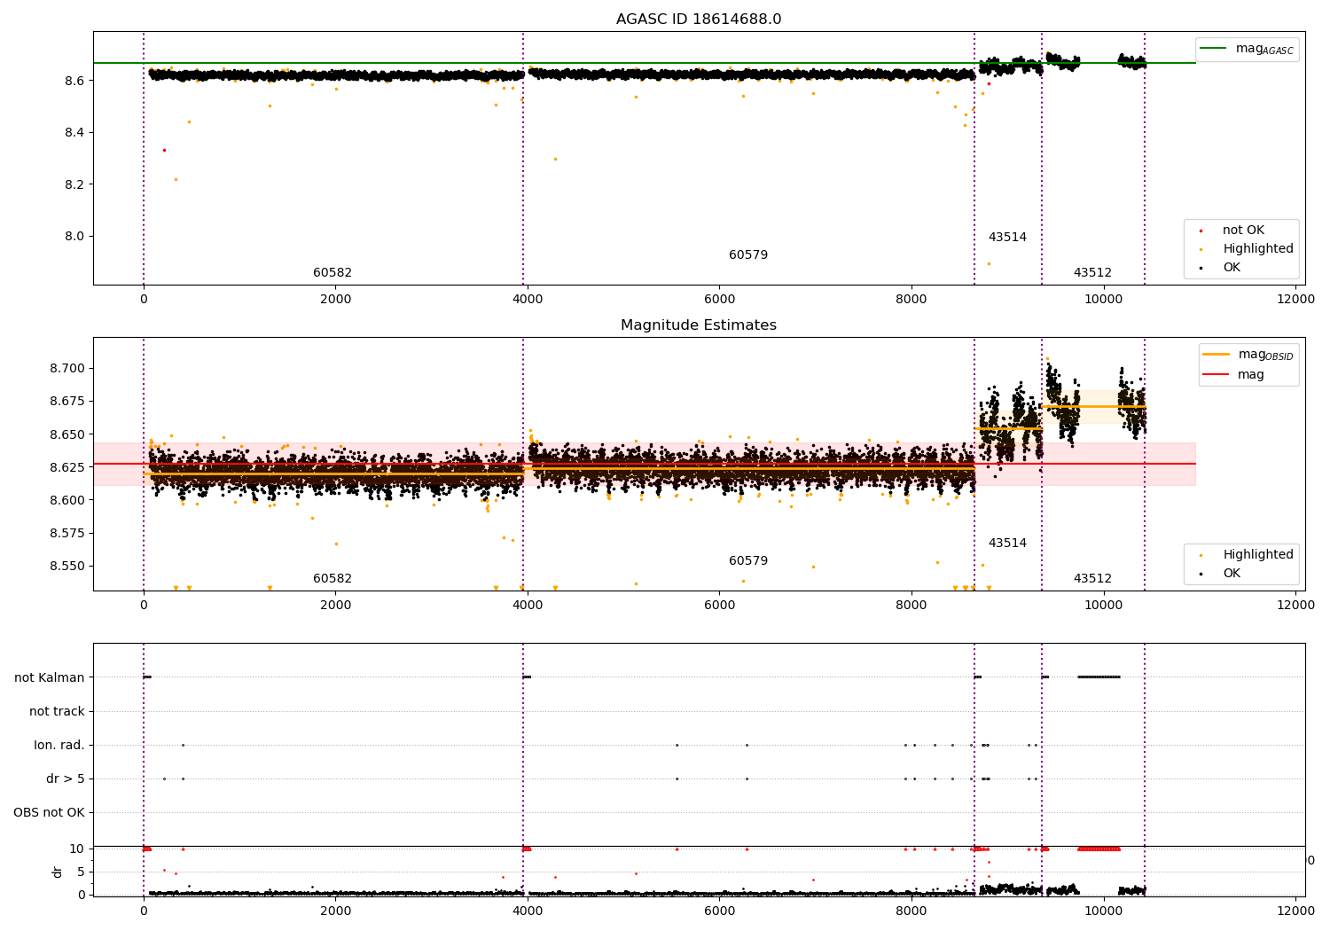Click the 8.2 tick on top plot
1330x931 pixels.
coord(74,184)
